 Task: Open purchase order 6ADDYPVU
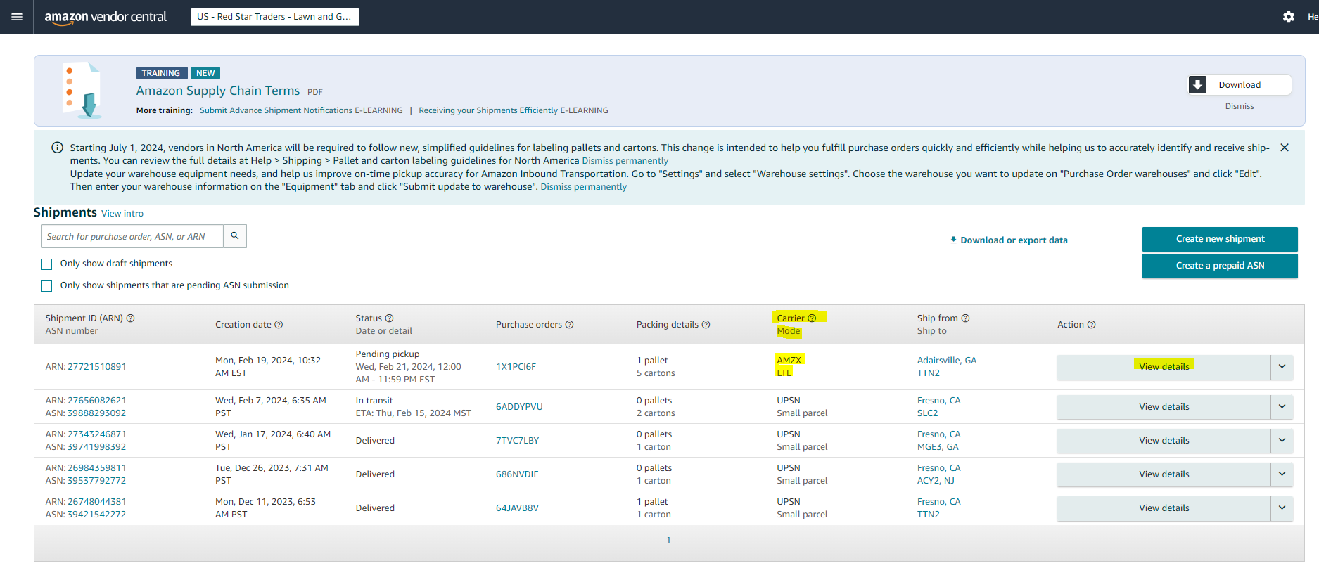tap(519, 407)
